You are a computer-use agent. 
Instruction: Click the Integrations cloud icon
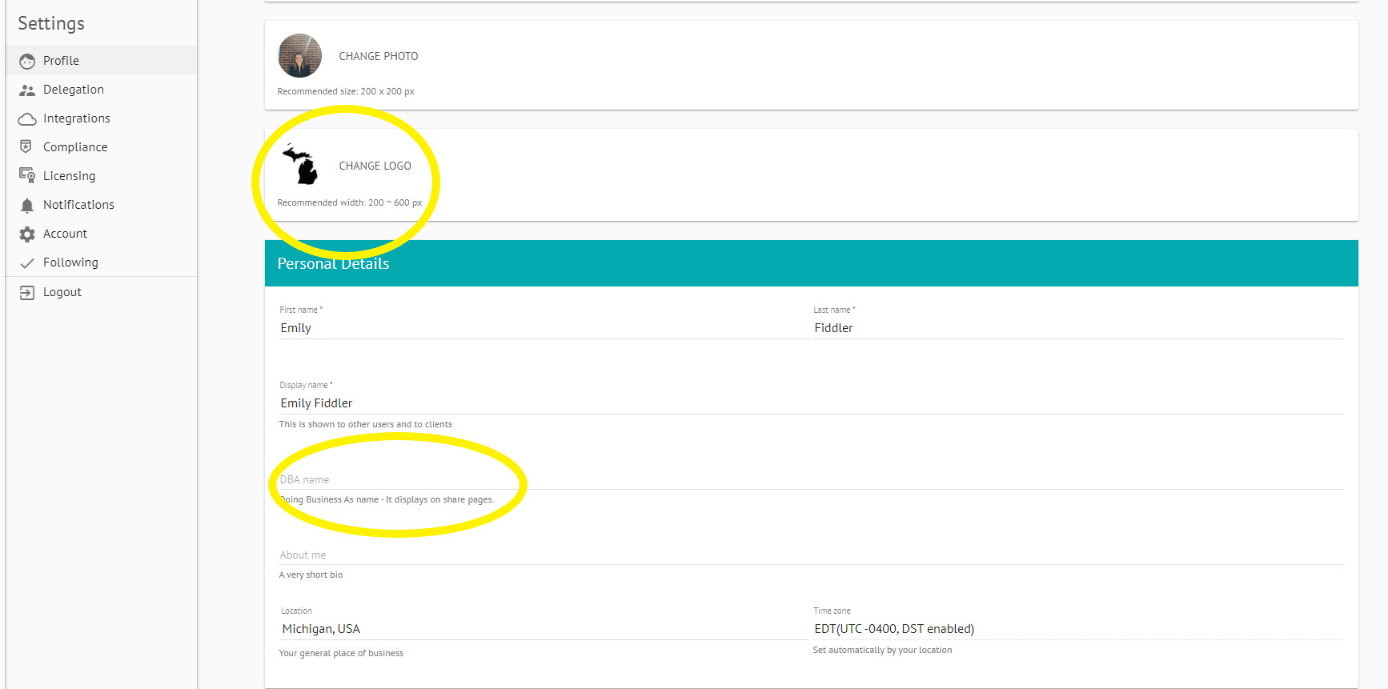pos(27,119)
